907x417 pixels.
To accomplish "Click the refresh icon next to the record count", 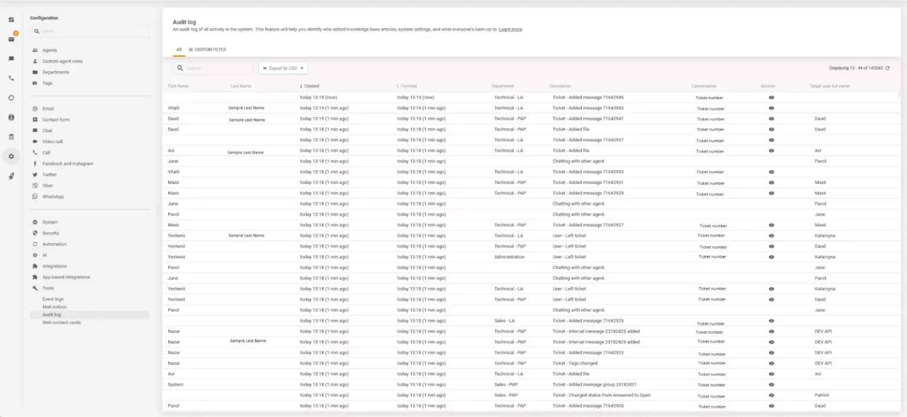I will (x=888, y=68).
